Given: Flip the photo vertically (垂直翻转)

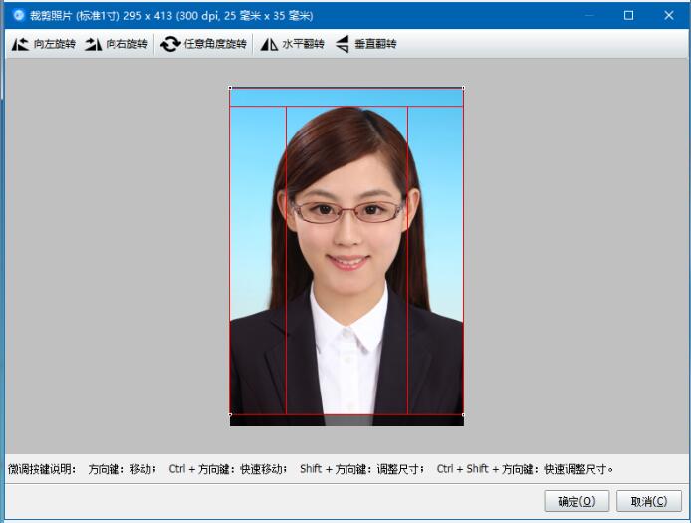Looking at the screenshot, I should (x=343, y=44).
